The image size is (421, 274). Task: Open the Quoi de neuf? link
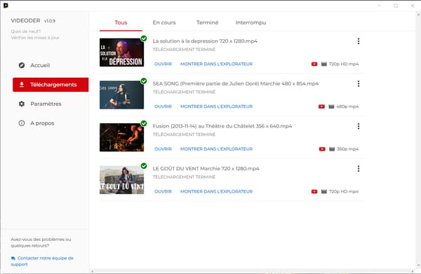tap(26, 32)
